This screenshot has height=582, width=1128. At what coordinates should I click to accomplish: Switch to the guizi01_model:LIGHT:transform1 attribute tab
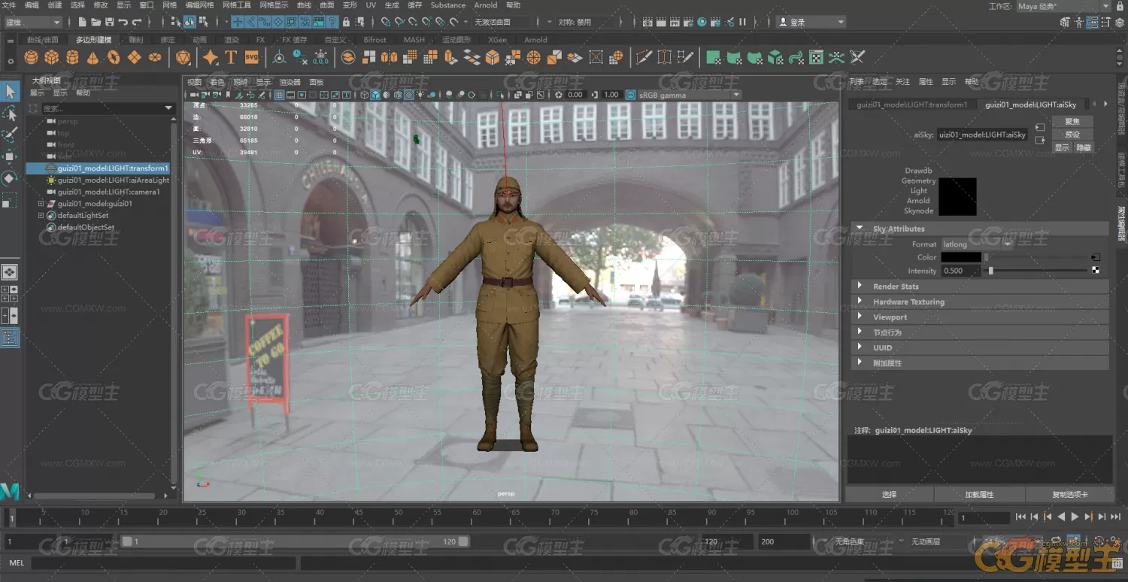pos(912,105)
